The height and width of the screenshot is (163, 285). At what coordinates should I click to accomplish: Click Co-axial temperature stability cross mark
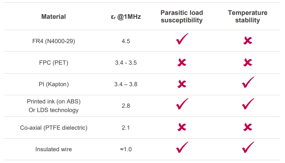pos(248,127)
